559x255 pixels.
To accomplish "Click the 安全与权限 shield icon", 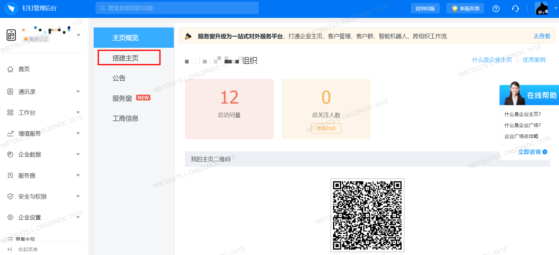I will point(10,196).
